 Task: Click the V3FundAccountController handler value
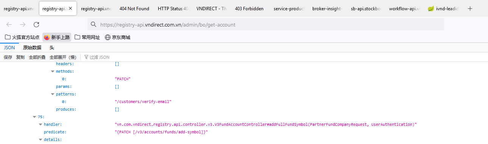(266, 124)
